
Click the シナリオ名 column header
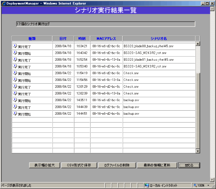click(x=159, y=39)
